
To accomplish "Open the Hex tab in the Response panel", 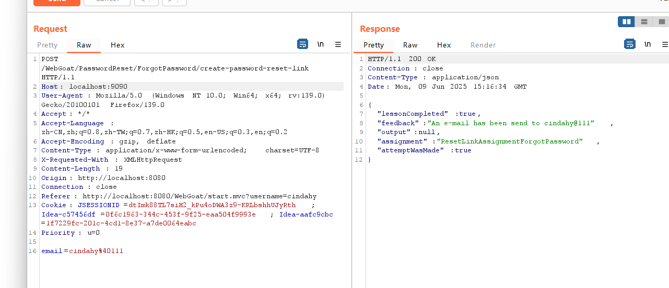I will point(444,45).
